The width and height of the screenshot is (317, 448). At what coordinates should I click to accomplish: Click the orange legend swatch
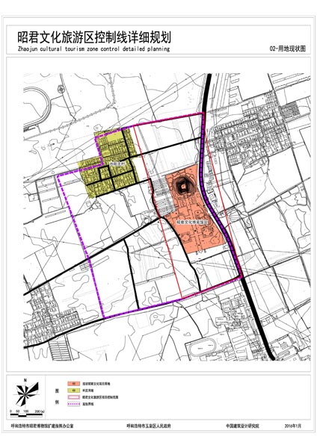73,384
